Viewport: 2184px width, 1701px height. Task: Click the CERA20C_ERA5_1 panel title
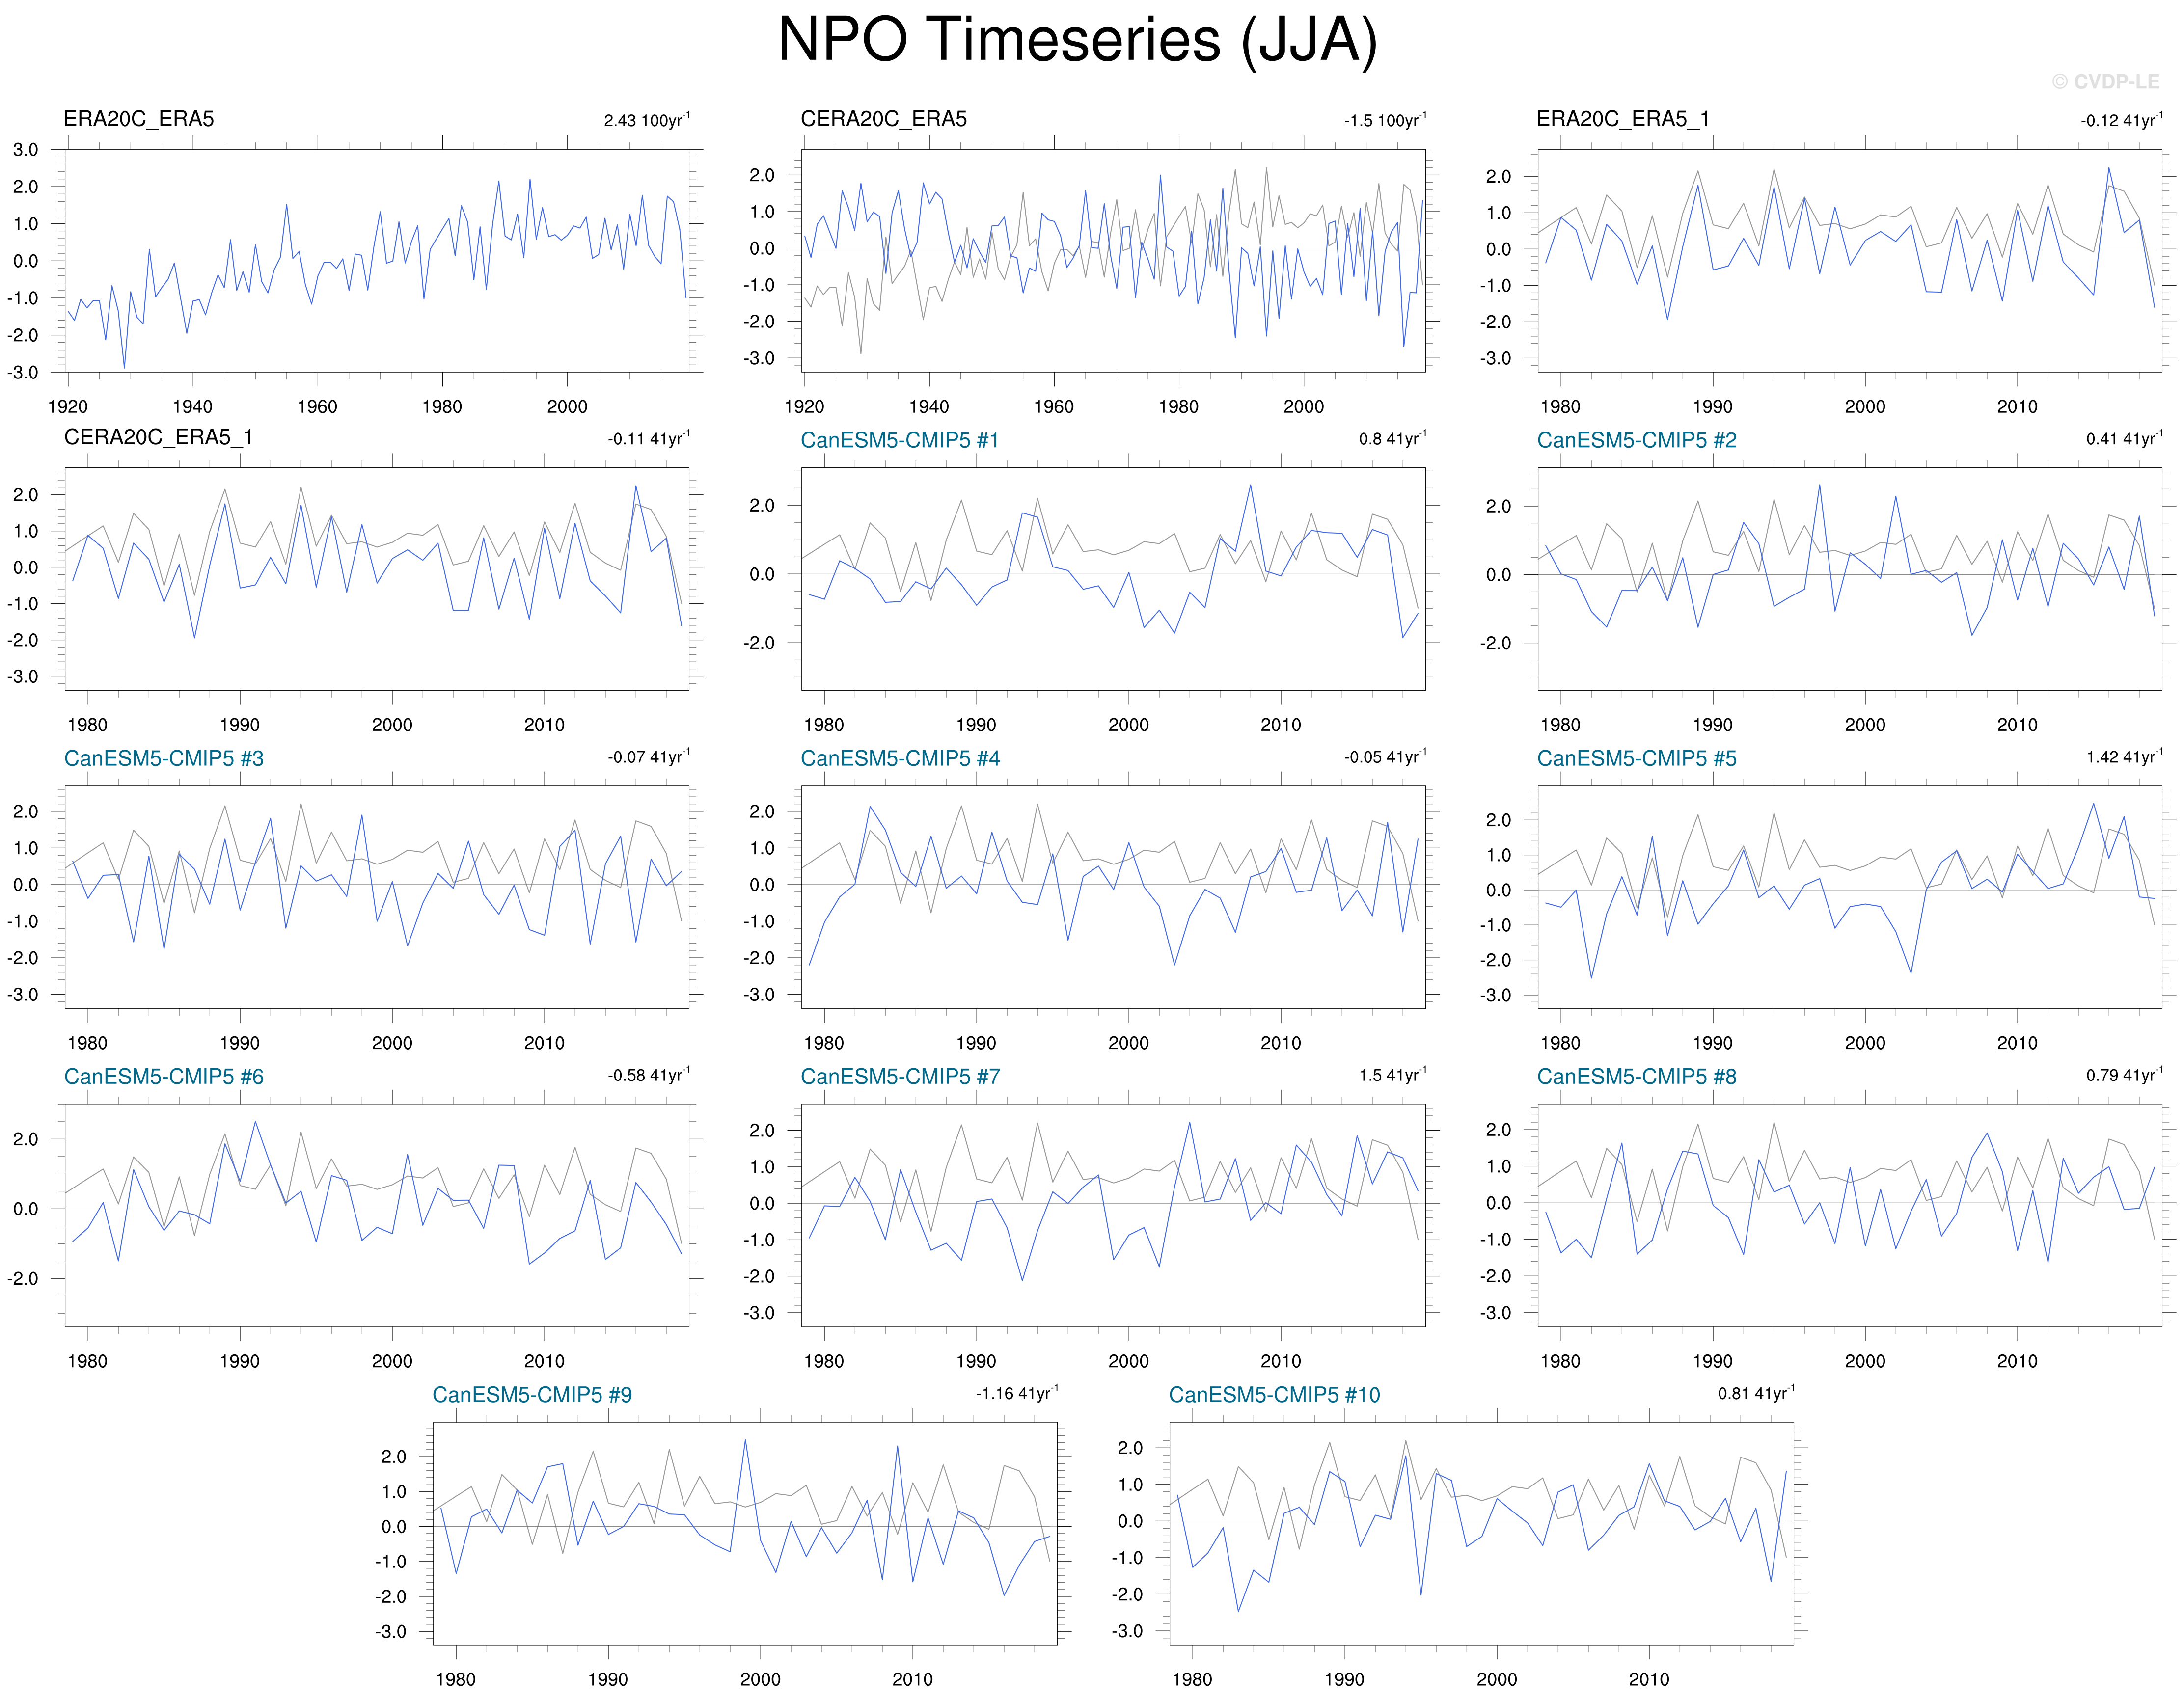[x=158, y=437]
